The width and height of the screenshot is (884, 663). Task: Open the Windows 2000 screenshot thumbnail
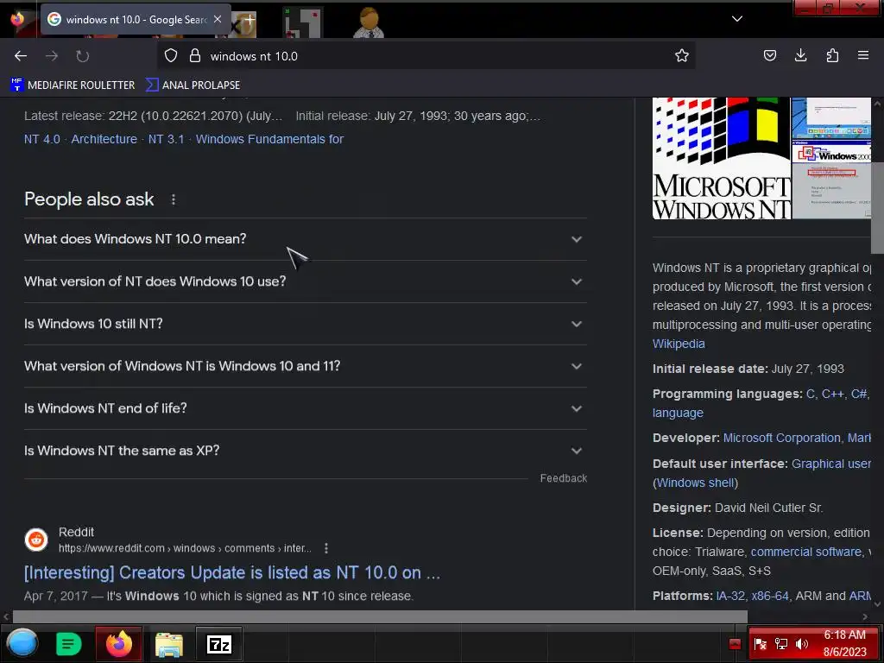pos(831,180)
